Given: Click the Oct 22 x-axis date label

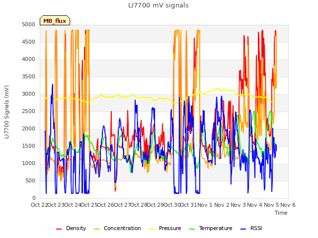Looking at the screenshot, I should pyautogui.click(x=39, y=205).
